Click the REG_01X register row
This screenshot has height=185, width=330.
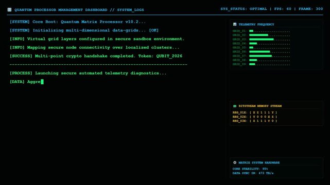[255, 113]
